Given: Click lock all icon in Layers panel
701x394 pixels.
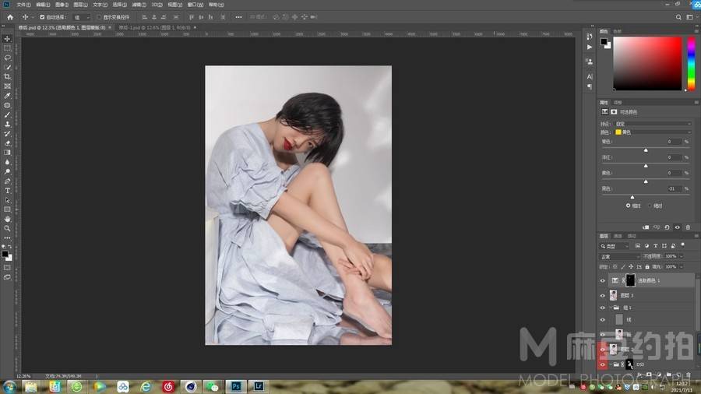Looking at the screenshot, I should [647, 266].
